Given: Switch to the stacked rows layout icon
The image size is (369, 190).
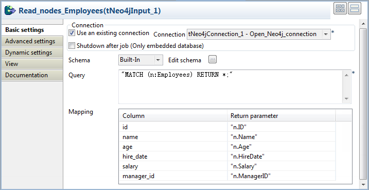Looking at the screenshot, I should pos(355,8).
